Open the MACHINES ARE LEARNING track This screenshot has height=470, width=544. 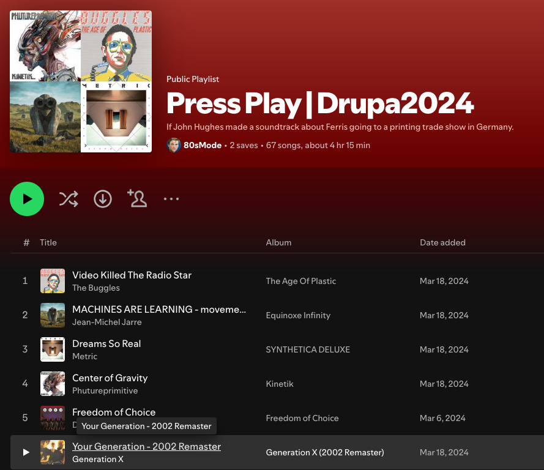click(x=159, y=310)
